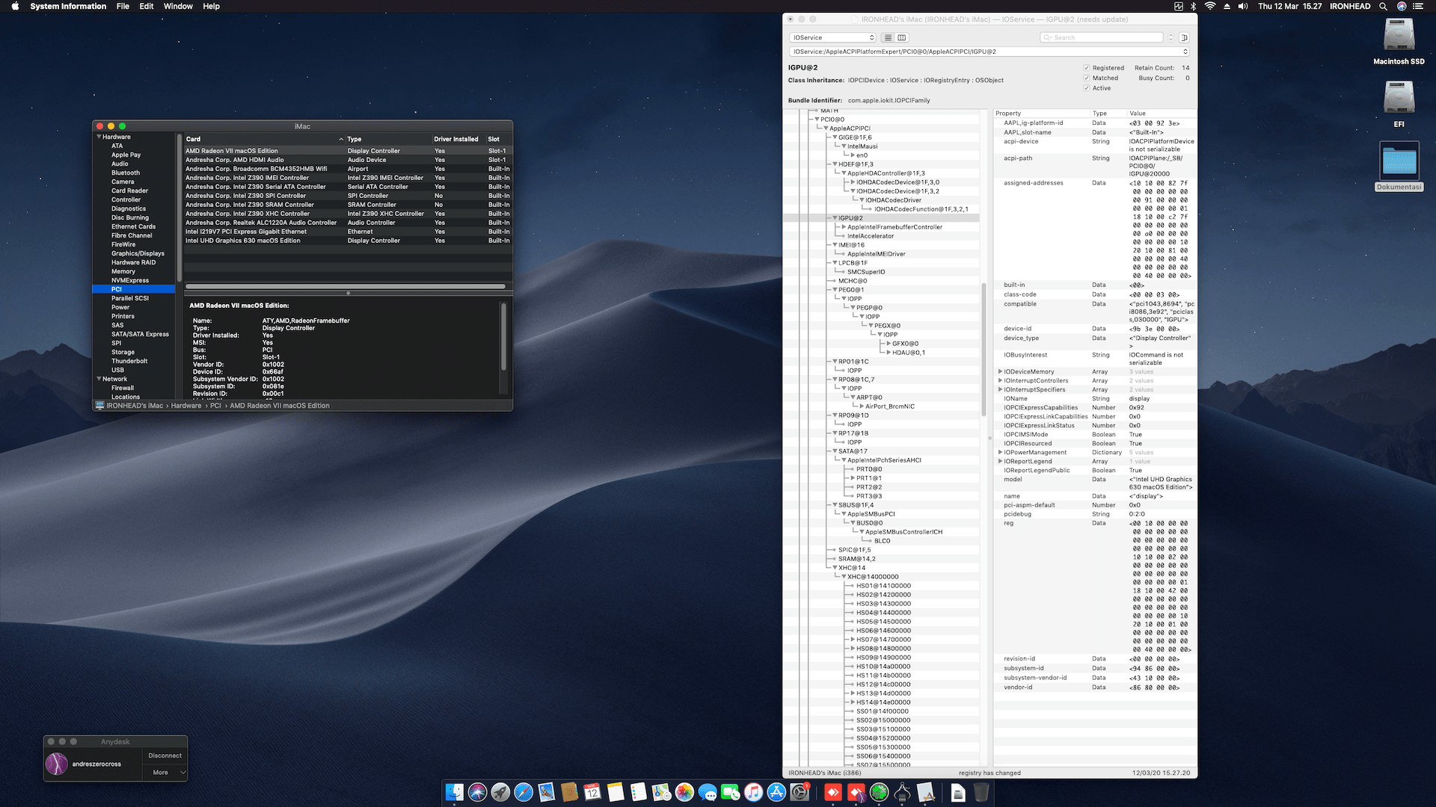Select the IntelAccelerator tree entry
Screen dimensions: 1436x807
[x=870, y=236]
